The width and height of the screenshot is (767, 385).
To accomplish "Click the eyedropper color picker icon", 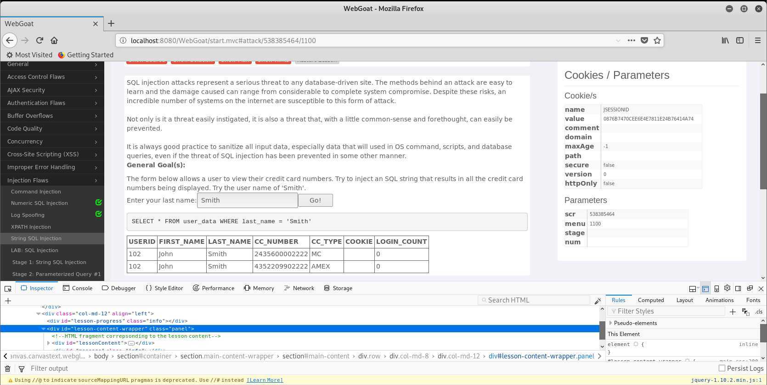I will tap(598, 301).
